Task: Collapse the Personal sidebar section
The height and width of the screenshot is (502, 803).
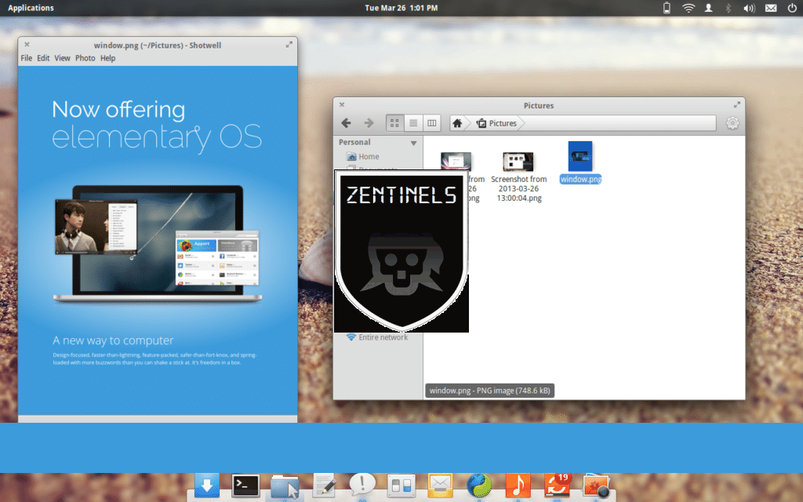Action: [x=413, y=143]
